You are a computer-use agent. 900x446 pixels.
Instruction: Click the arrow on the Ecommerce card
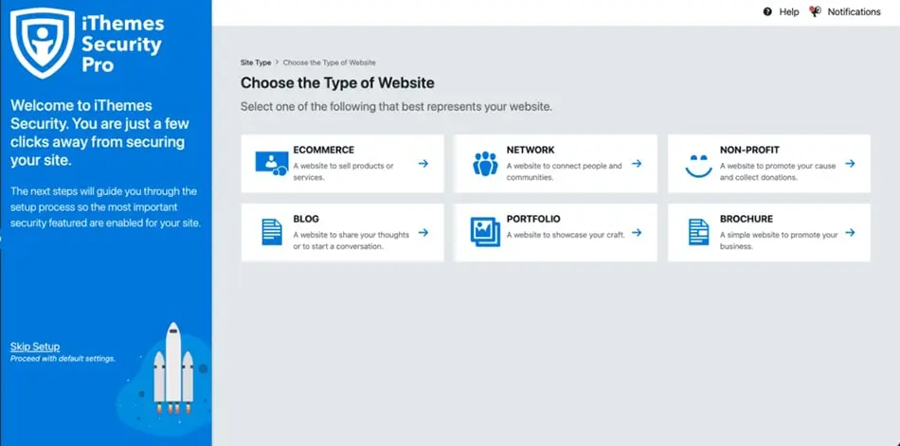click(423, 164)
